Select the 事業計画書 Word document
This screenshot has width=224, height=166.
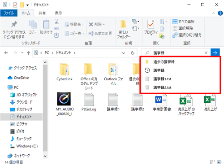(162, 102)
